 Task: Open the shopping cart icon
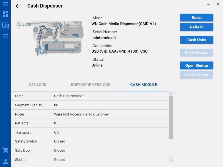click(x=6, y=150)
